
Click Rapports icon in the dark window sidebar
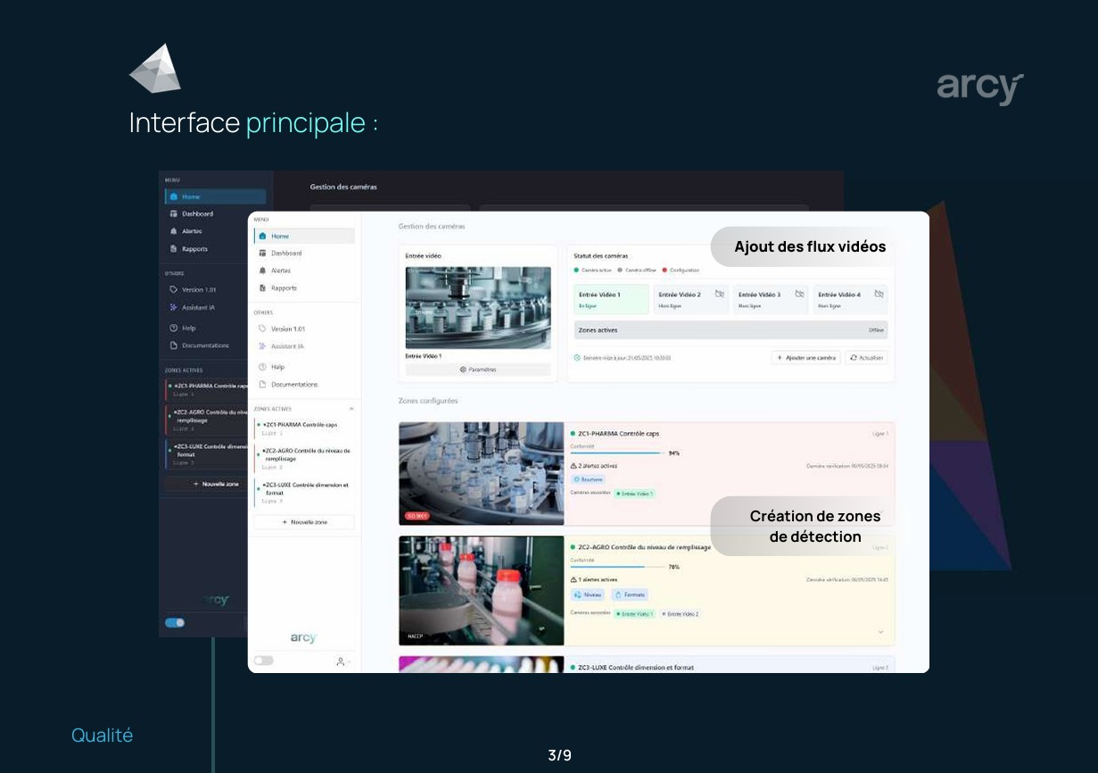pos(173,249)
